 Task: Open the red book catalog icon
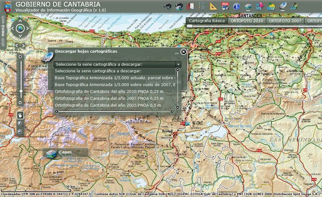coord(190,6)
